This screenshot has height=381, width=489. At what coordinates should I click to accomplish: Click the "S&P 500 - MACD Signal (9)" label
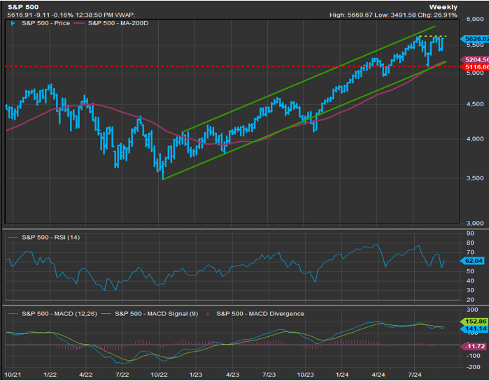pos(157,314)
